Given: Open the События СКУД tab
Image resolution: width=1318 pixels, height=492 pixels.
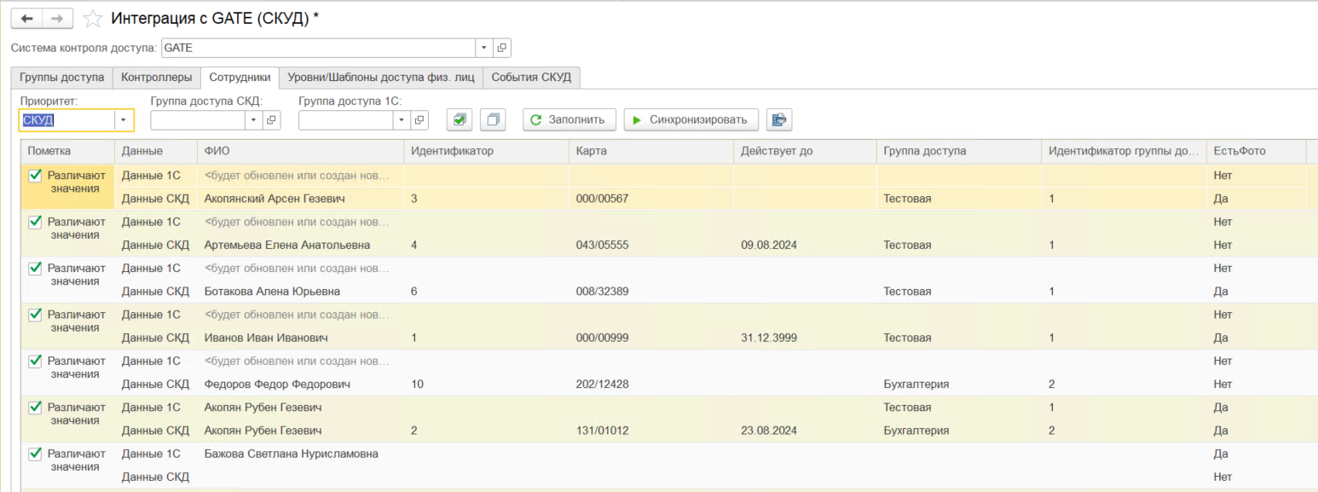Looking at the screenshot, I should pos(531,78).
